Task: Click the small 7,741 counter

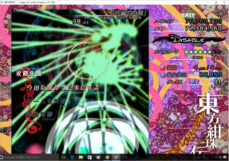Action: (216, 86)
